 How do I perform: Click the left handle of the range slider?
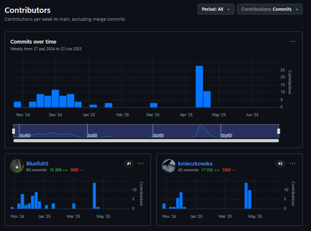[14, 131]
